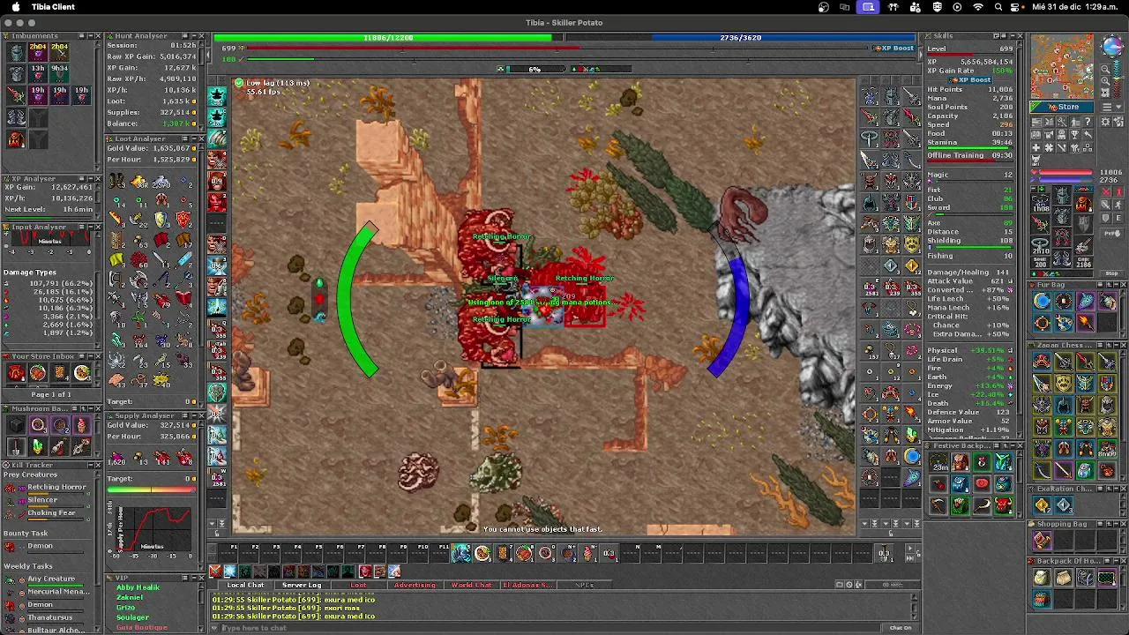Select Zakniel in the VIP list
This screenshot has width=1129, height=635.
tap(130, 597)
